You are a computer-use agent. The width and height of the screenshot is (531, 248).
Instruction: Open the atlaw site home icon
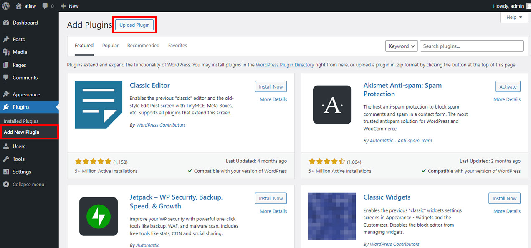[18, 6]
